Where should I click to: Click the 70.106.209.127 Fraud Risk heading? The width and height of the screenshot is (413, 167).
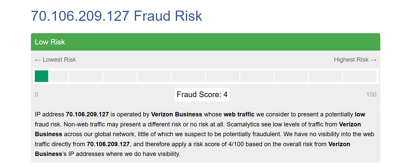(x=116, y=16)
